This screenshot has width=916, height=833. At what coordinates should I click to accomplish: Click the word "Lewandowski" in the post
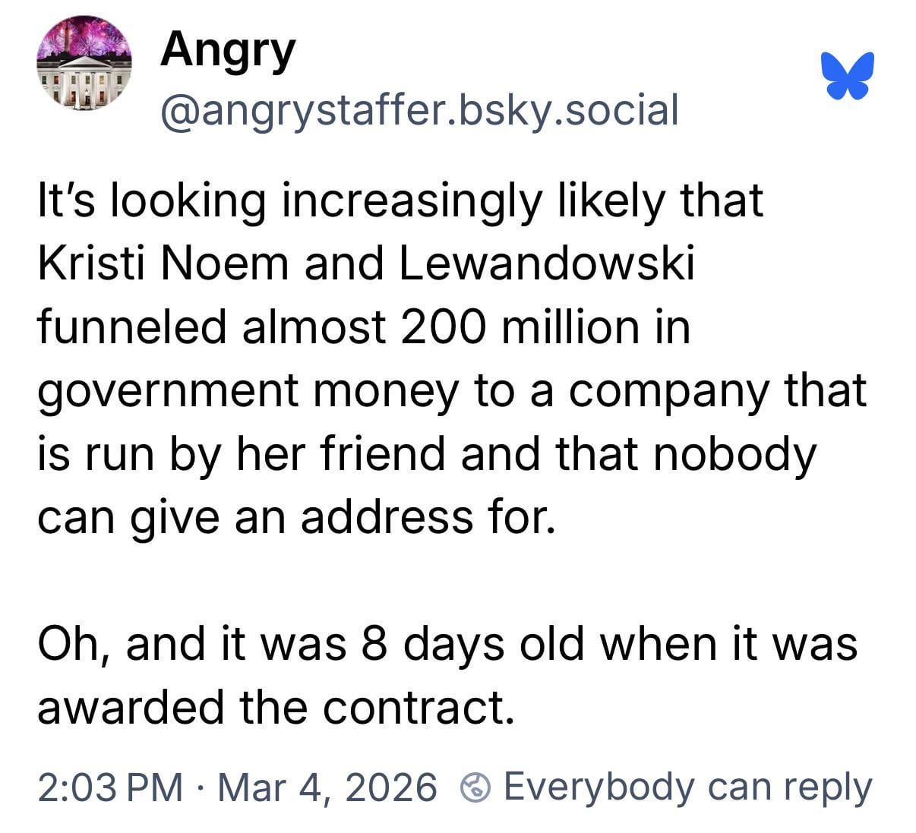545,263
